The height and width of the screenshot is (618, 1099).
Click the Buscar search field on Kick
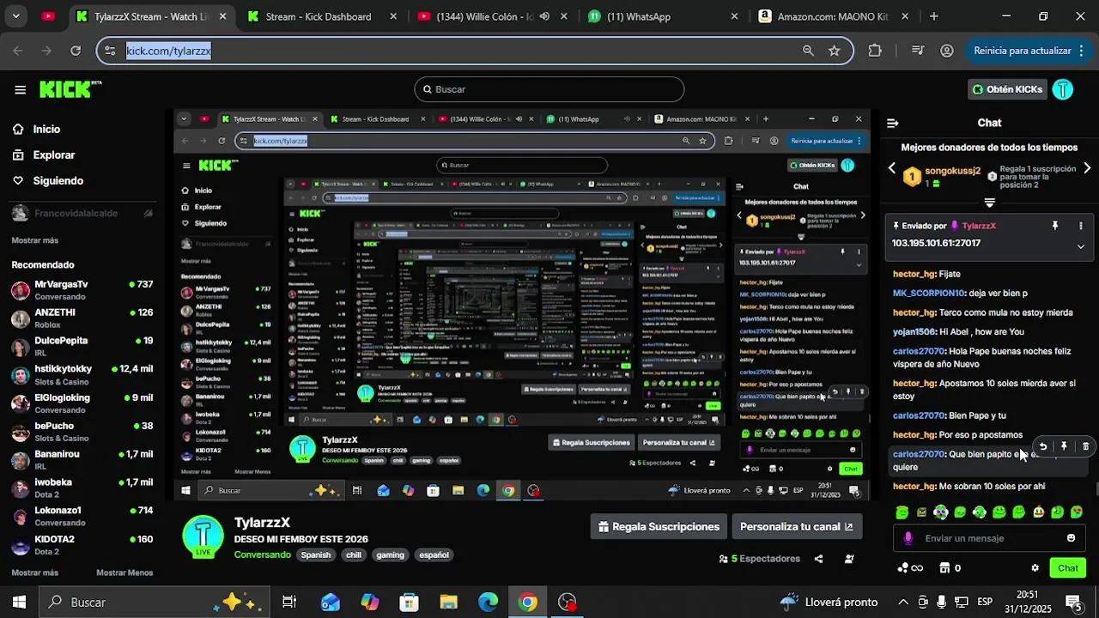(x=549, y=89)
